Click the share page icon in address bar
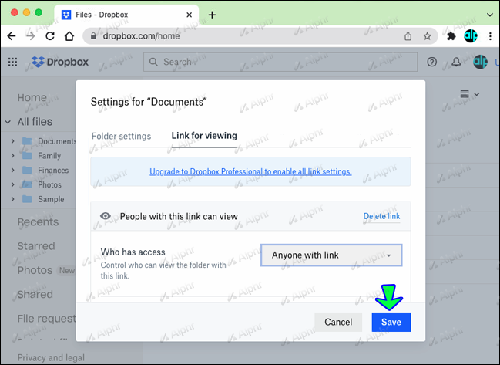This screenshot has width=500, height=365. [x=408, y=36]
